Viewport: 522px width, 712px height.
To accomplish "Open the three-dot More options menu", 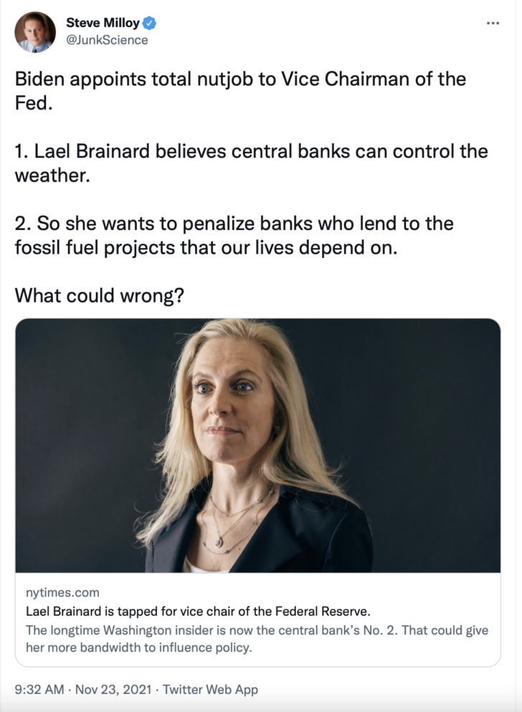I will coord(493,23).
